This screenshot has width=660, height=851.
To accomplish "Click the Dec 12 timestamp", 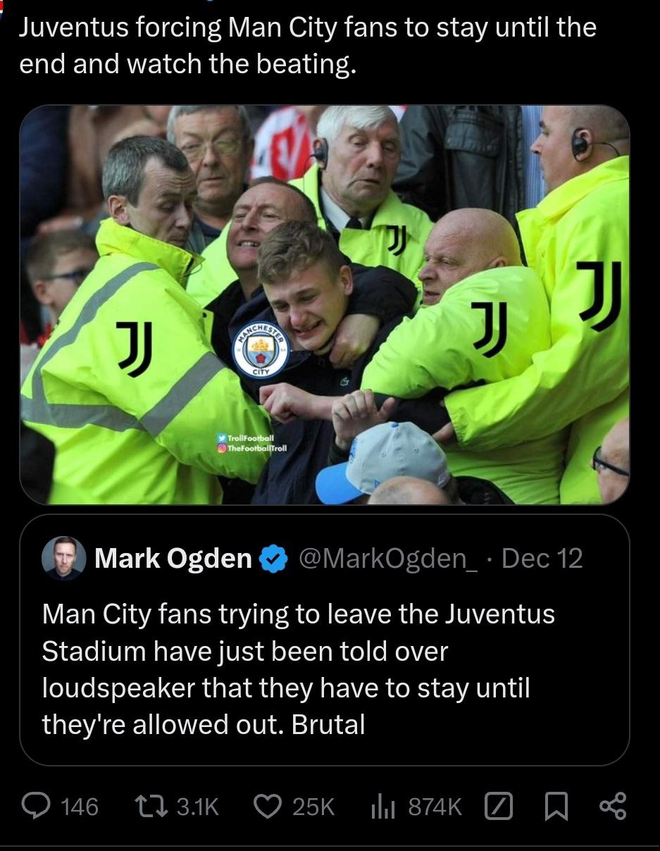I will (x=542, y=559).
